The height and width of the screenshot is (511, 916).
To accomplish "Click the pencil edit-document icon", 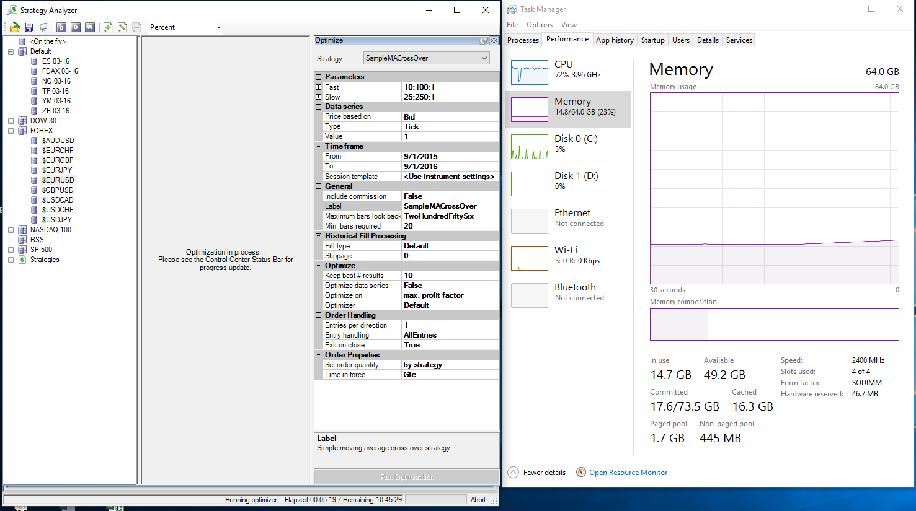I will pyautogui.click(x=122, y=27).
